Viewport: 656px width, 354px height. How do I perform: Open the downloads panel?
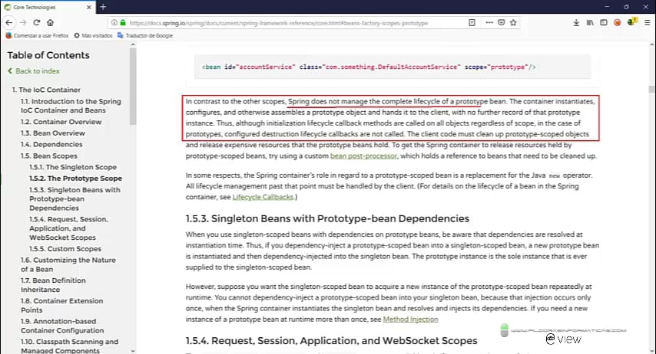coord(576,22)
